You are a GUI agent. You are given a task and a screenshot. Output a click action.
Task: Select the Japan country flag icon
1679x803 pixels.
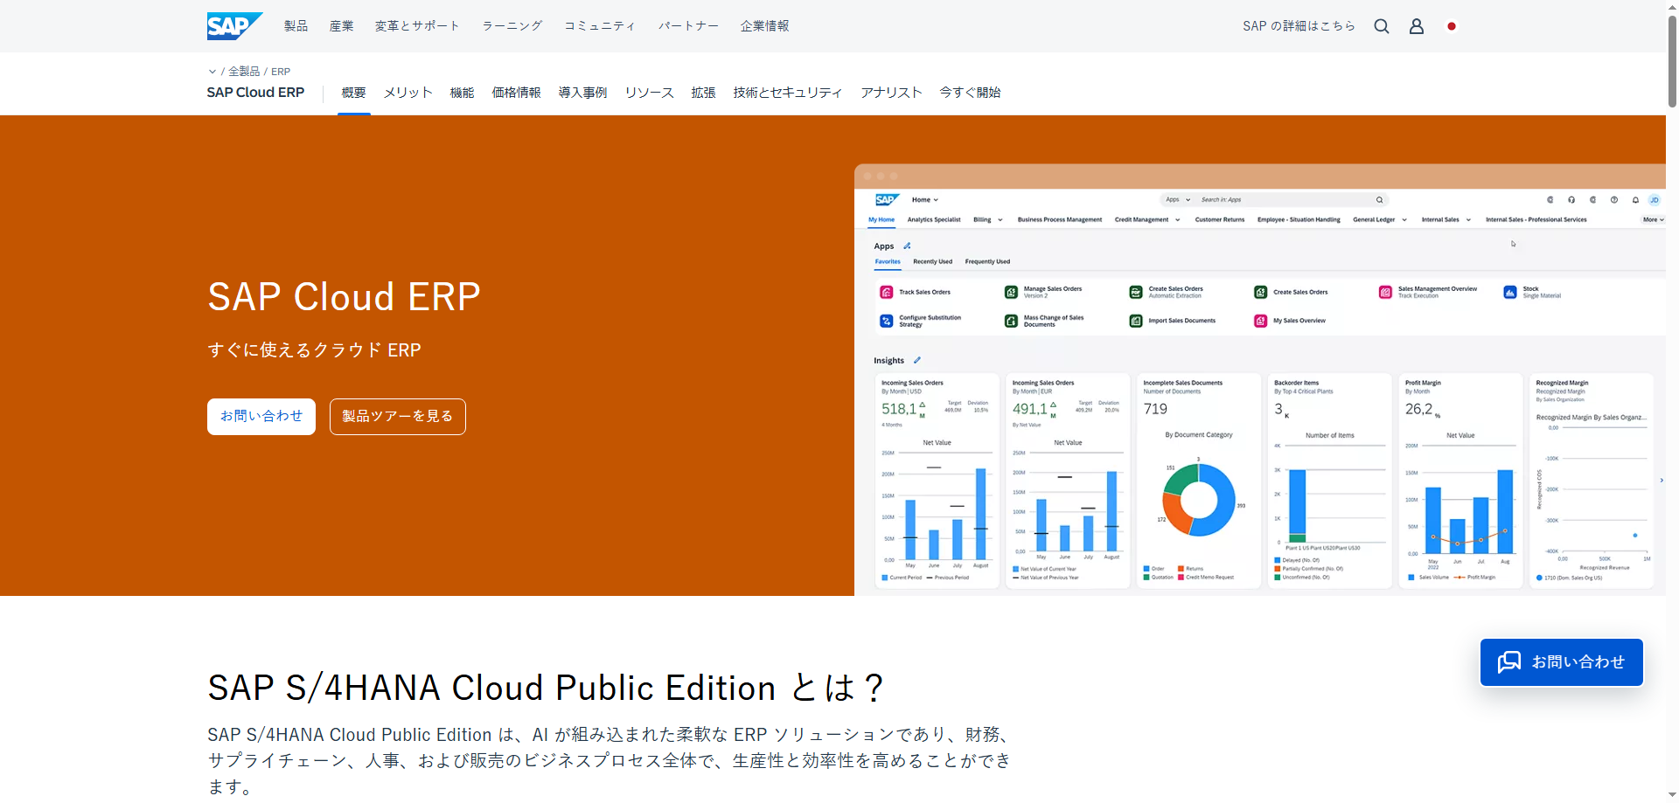pos(1452,26)
